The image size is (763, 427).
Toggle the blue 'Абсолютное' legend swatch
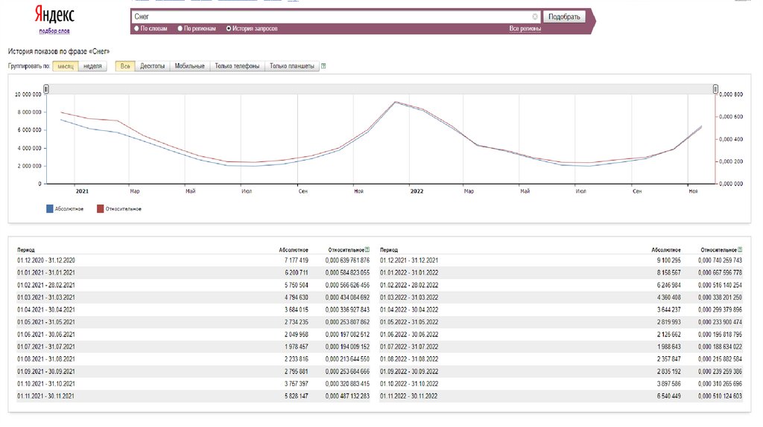(49, 209)
